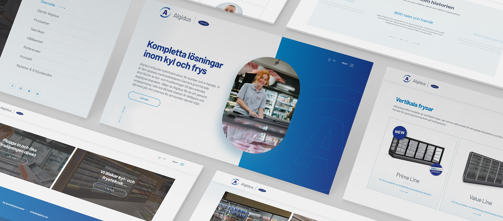Open Prime Line full product catalog pdf link
This screenshot has width=503, height=221.
pos(405,187)
